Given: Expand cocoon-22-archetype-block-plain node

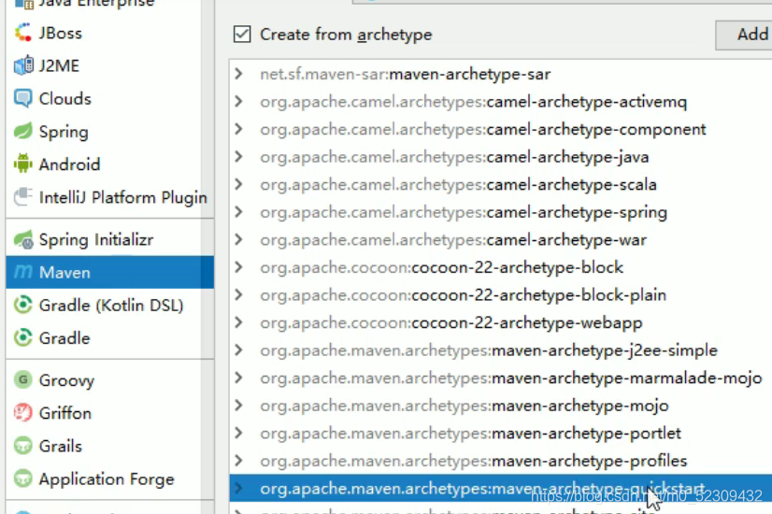Looking at the screenshot, I should (238, 295).
